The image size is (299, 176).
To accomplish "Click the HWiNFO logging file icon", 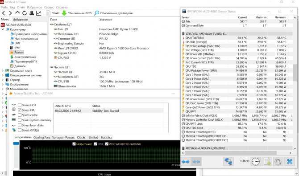I will pyautogui.click(x=267, y=162).
